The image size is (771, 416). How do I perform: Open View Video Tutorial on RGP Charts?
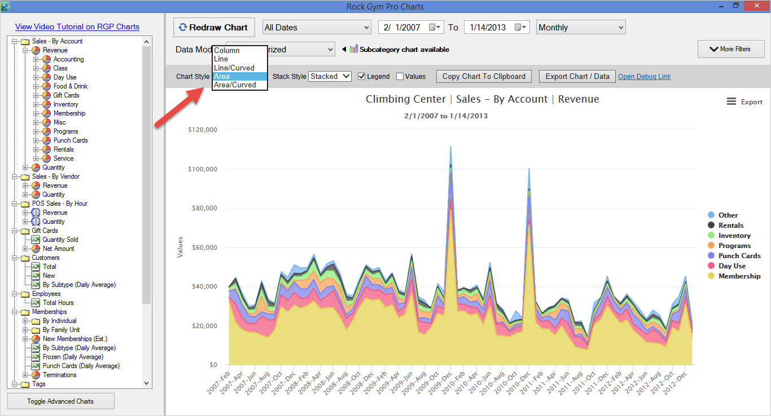[77, 26]
